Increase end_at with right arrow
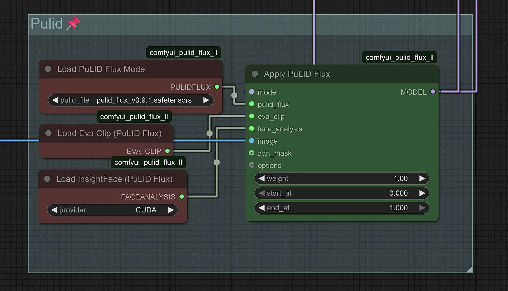 tap(422, 208)
